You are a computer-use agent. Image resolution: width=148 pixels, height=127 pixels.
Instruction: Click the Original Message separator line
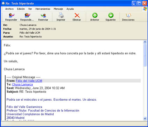point(23,77)
